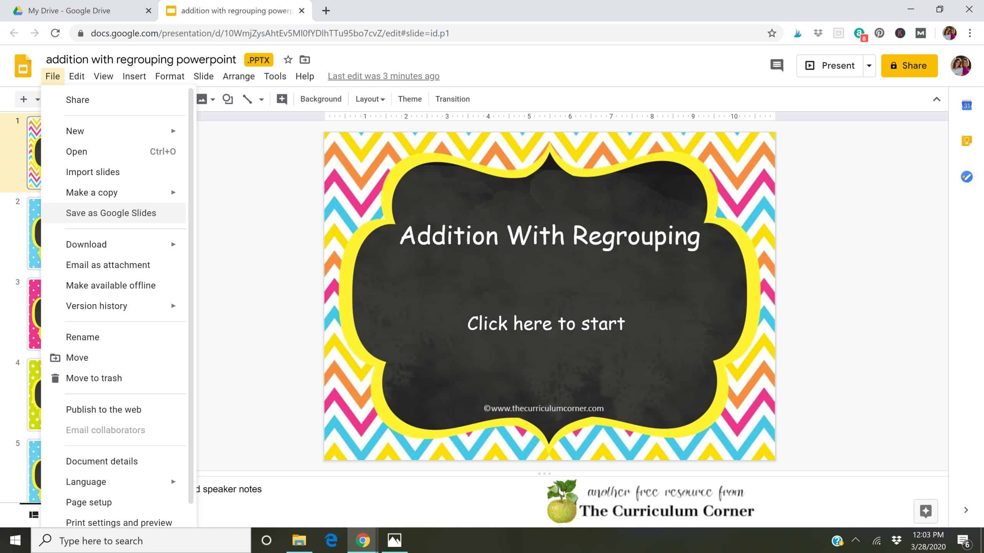The height and width of the screenshot is (553, 984).
Task: Open the Insert menu
Action: click(134, 76)
